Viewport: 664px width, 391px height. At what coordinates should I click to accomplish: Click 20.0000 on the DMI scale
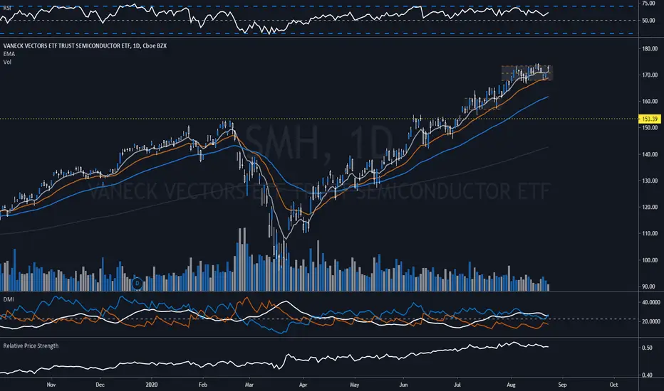coord(651,321)
